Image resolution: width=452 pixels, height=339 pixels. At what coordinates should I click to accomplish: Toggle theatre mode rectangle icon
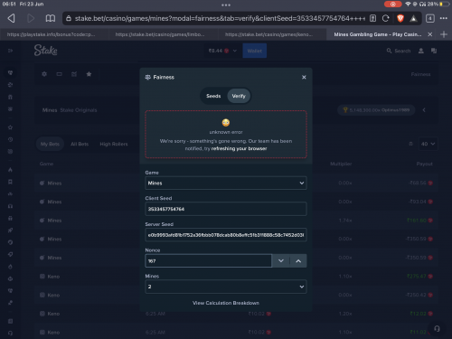pyautogui.click(x=59, y=74)
